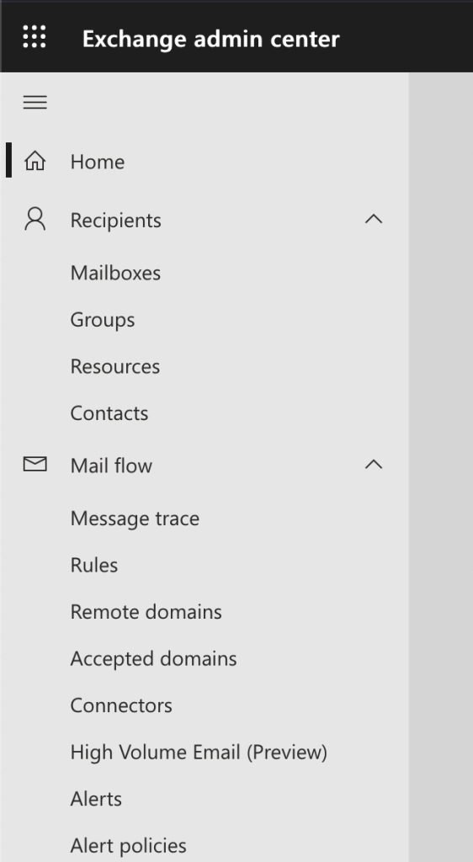The width and height of the screenshot is (473, 862).
Task: Open the Mailboxes page
Action: pyautogui.click(x=115, y=274)
